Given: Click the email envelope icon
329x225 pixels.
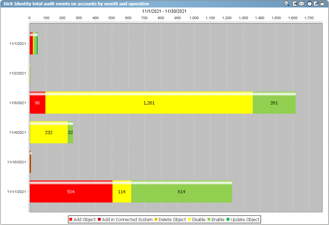Looking at the screenshot, I should 301,3.
